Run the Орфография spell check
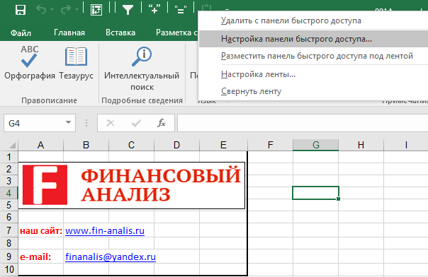 (x=30, y=63)
